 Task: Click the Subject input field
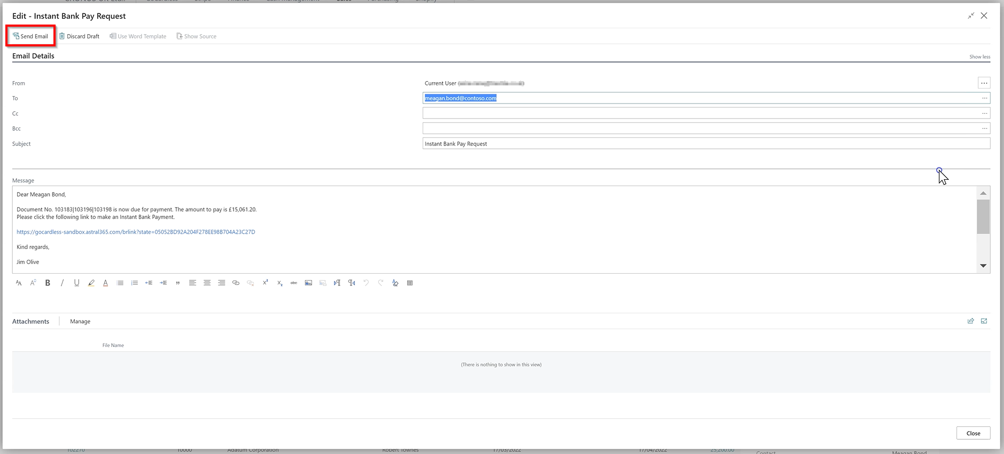(x=705, y=144)
